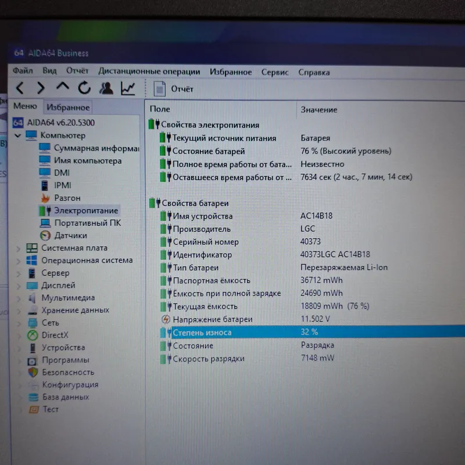Click the База данных database icon

coord(34,397)
